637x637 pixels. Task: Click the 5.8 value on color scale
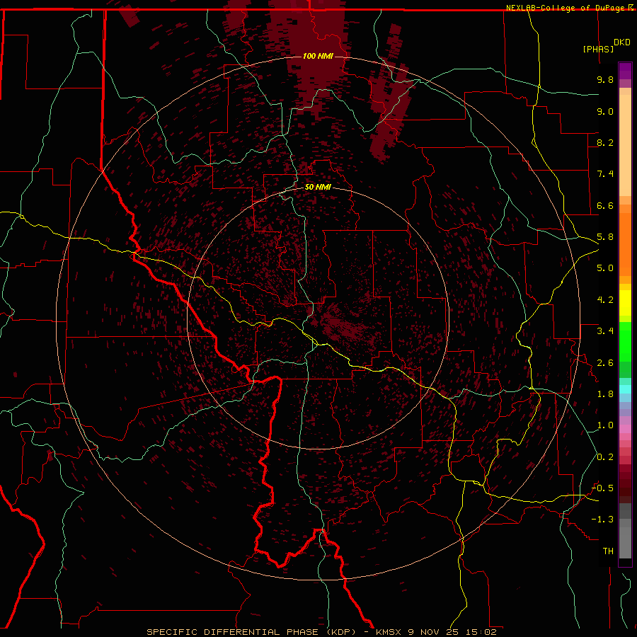(x=605, y=237)
